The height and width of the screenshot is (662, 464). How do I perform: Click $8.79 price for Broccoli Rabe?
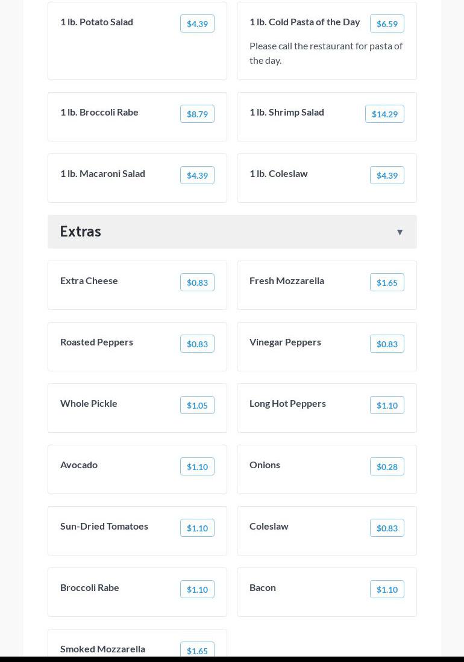[x=197, y=114]
